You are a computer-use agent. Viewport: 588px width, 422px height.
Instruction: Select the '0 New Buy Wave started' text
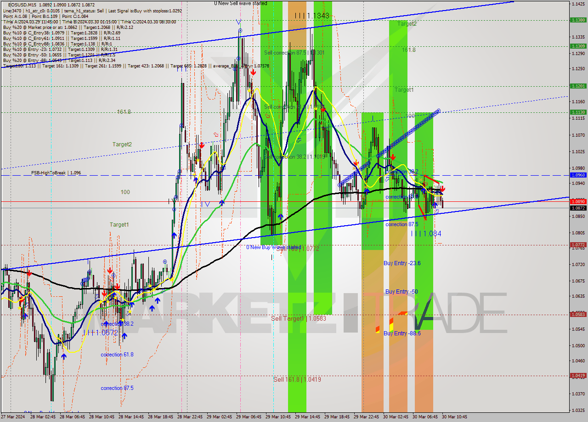[274, 247]
